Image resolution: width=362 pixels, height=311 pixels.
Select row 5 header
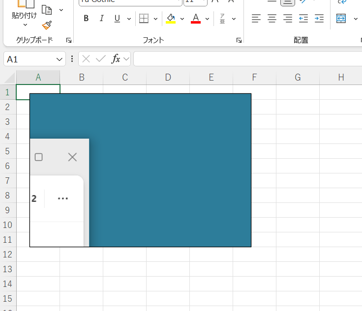pyautogui.click(x=7, y=151)
